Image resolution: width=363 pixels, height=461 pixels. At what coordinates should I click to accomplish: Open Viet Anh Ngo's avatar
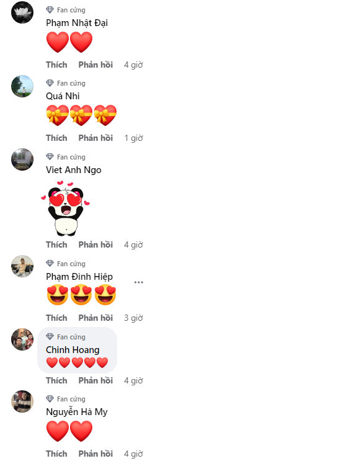[x=22, y=159]
